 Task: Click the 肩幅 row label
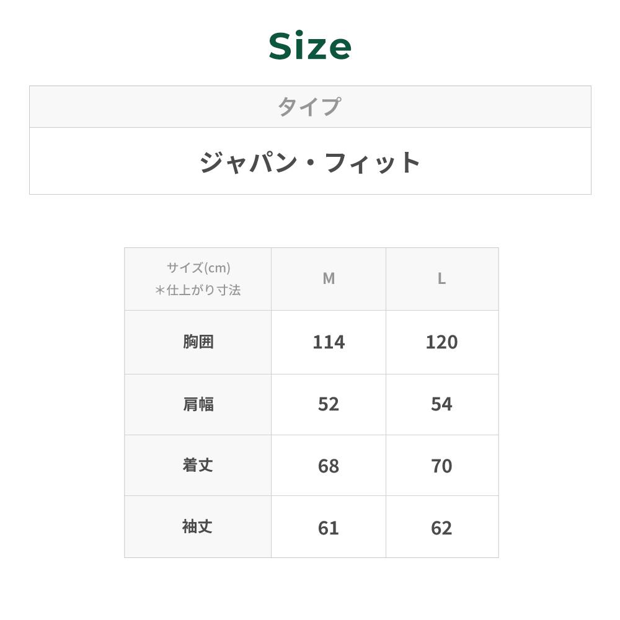point(198,404)
